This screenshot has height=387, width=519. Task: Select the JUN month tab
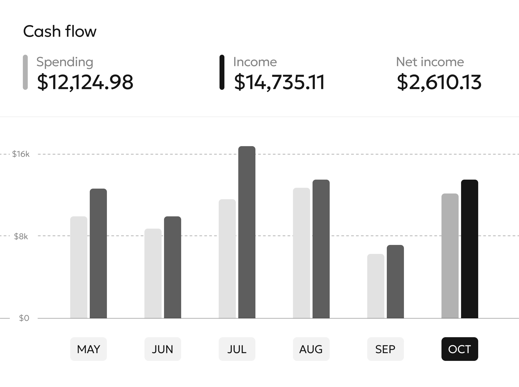pos(163,349)
